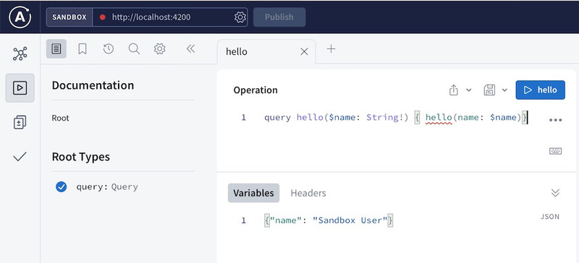
Task: Open the bookmarked operations icon
Action: point(83,48)
